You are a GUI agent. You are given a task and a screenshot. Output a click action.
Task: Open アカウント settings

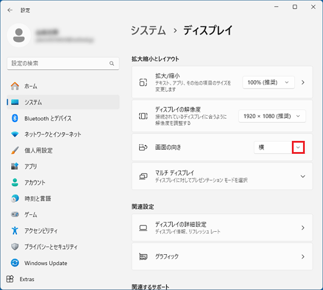point(63,183)
